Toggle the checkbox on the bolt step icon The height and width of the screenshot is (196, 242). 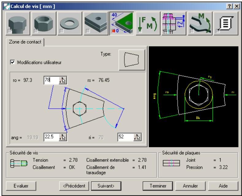[x=9, y=31]
